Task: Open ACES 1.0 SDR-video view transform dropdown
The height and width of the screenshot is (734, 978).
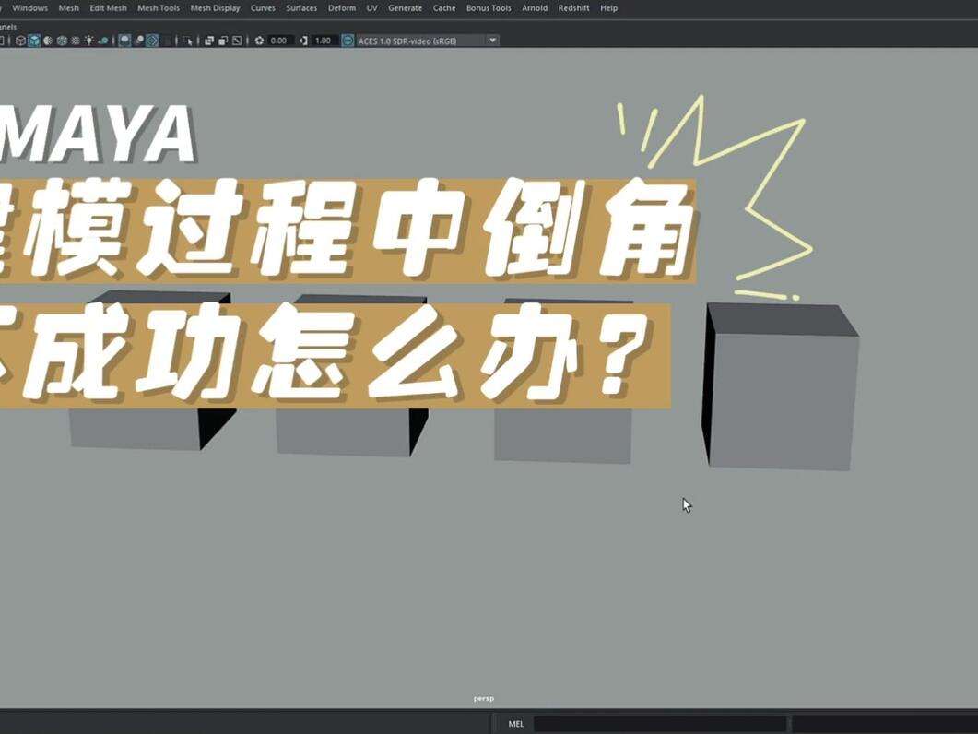Action: coord(428,41)
